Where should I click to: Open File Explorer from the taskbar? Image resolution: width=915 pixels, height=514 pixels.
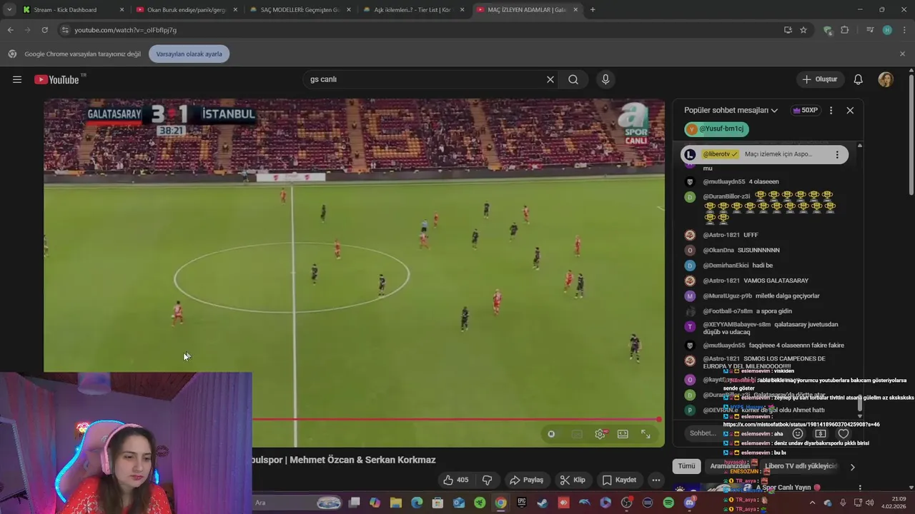(396, 503)
